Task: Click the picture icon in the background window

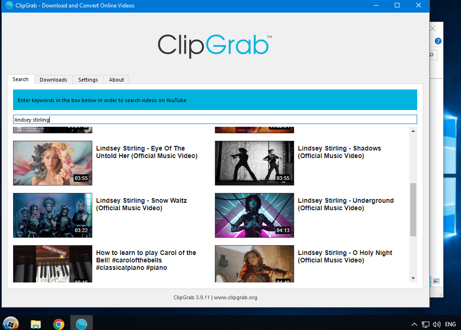Action: [436, 281]
